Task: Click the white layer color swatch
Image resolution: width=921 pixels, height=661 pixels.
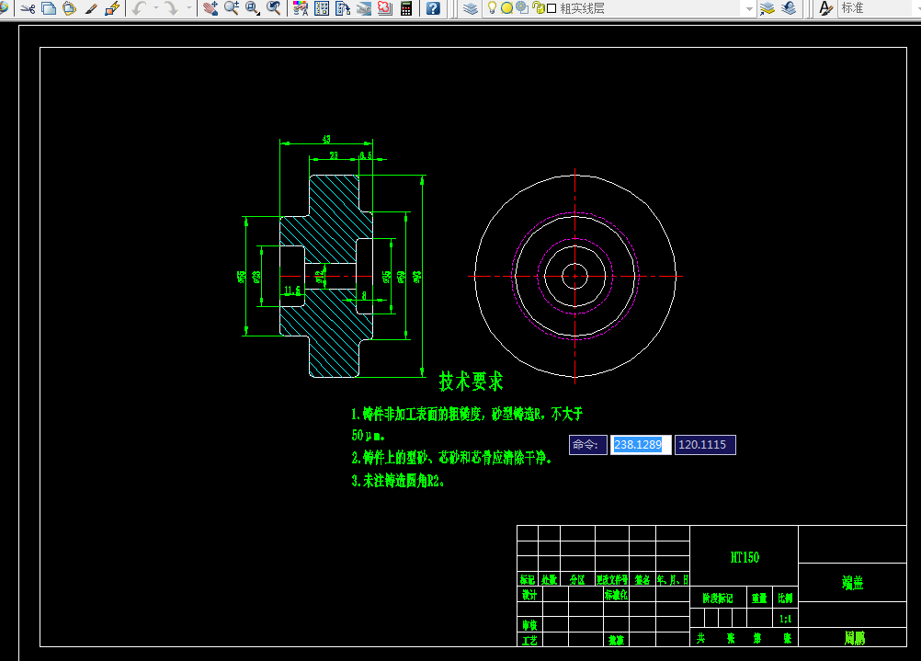Action: pyautogui.click(x=551, y=9)
